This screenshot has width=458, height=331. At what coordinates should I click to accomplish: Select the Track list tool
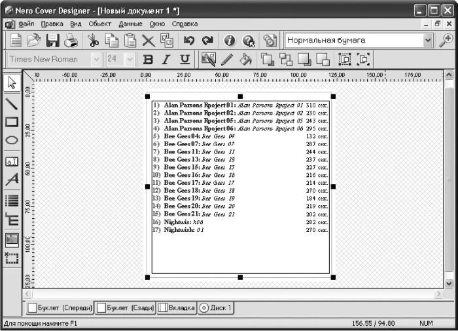coord(12,201)
